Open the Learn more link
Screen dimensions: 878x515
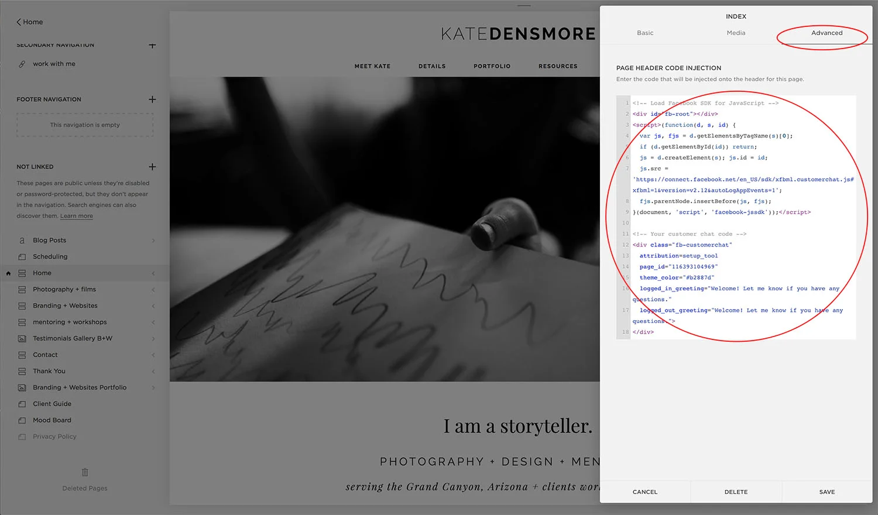pyautogui.click(x=77, y=216)
